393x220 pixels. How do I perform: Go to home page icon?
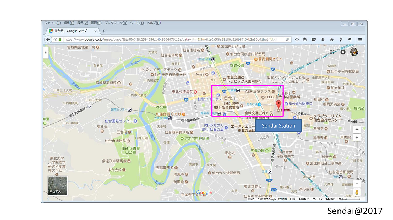(x=332, y=40)
